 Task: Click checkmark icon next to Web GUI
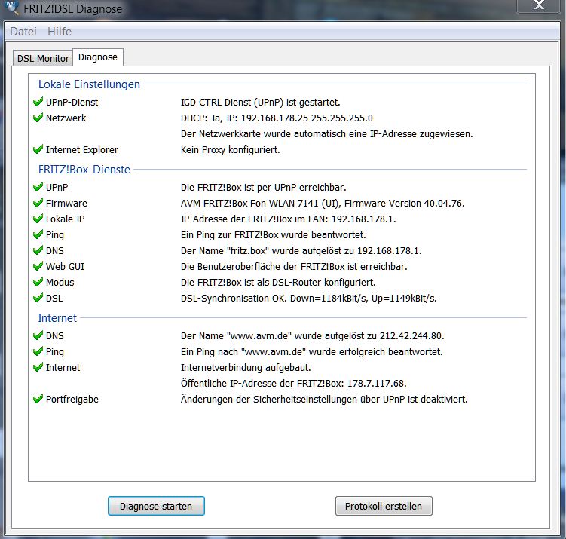(x=38, y=266)
